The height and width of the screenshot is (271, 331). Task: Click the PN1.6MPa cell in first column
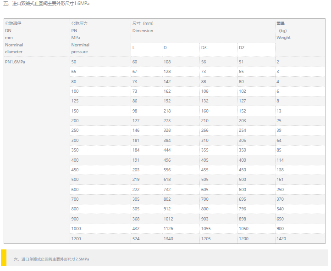(x=15, y=62)
